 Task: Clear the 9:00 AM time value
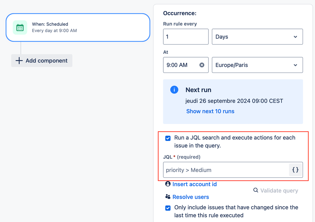[x=202, y=65]
